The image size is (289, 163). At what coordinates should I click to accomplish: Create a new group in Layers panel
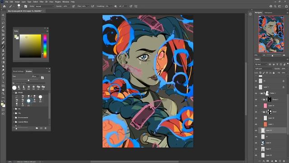pos(276,161)
